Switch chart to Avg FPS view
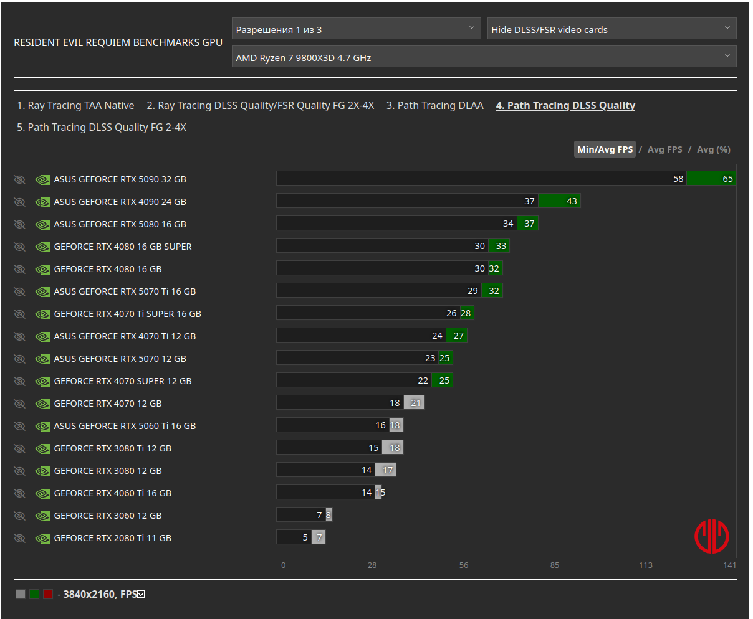Screen dimensions: 753x619 pyautogui.click(x=664, y=149)
